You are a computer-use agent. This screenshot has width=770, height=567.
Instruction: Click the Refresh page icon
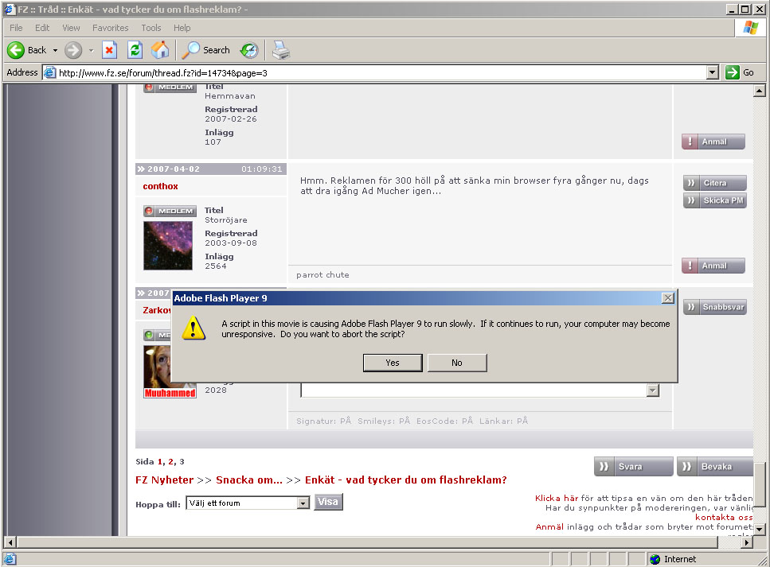click(135, 50)
